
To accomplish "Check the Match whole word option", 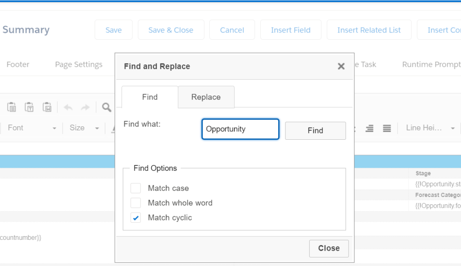I will point(136,203).
